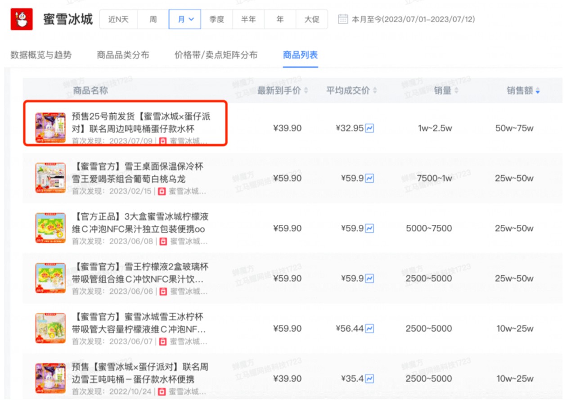571x400 pixels.
Task: Click the average price ¥56.44
Action: 350,328
